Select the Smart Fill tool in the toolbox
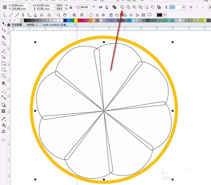211x185 pixels. pos(3,131)
